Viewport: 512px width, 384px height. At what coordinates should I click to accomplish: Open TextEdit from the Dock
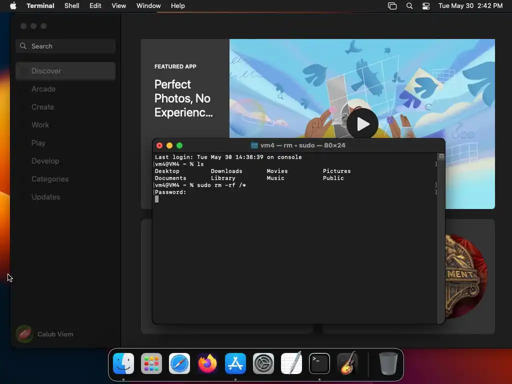pos(291,363)
